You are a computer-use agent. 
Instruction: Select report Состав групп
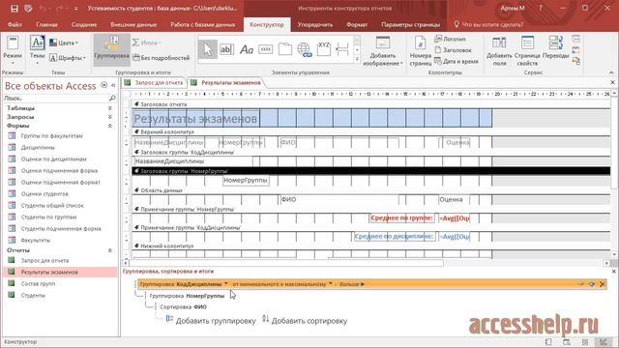pyautogui.click(x=38, y=283)
